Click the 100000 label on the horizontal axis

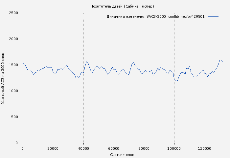click(x=174, y=148)
